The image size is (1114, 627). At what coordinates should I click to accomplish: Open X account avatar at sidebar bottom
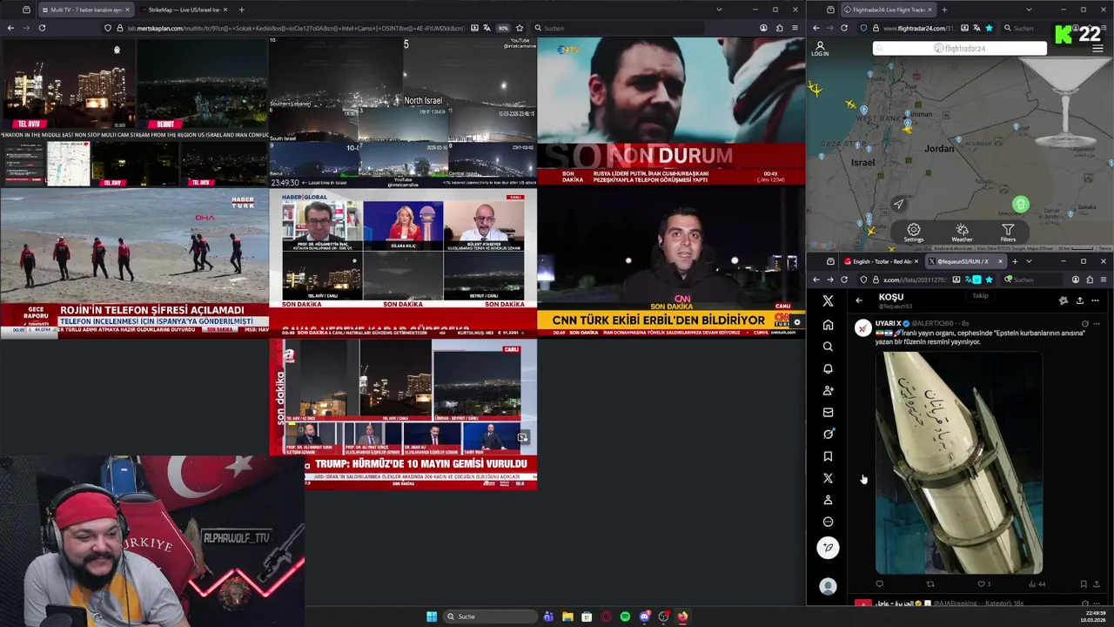click(828, 586)
